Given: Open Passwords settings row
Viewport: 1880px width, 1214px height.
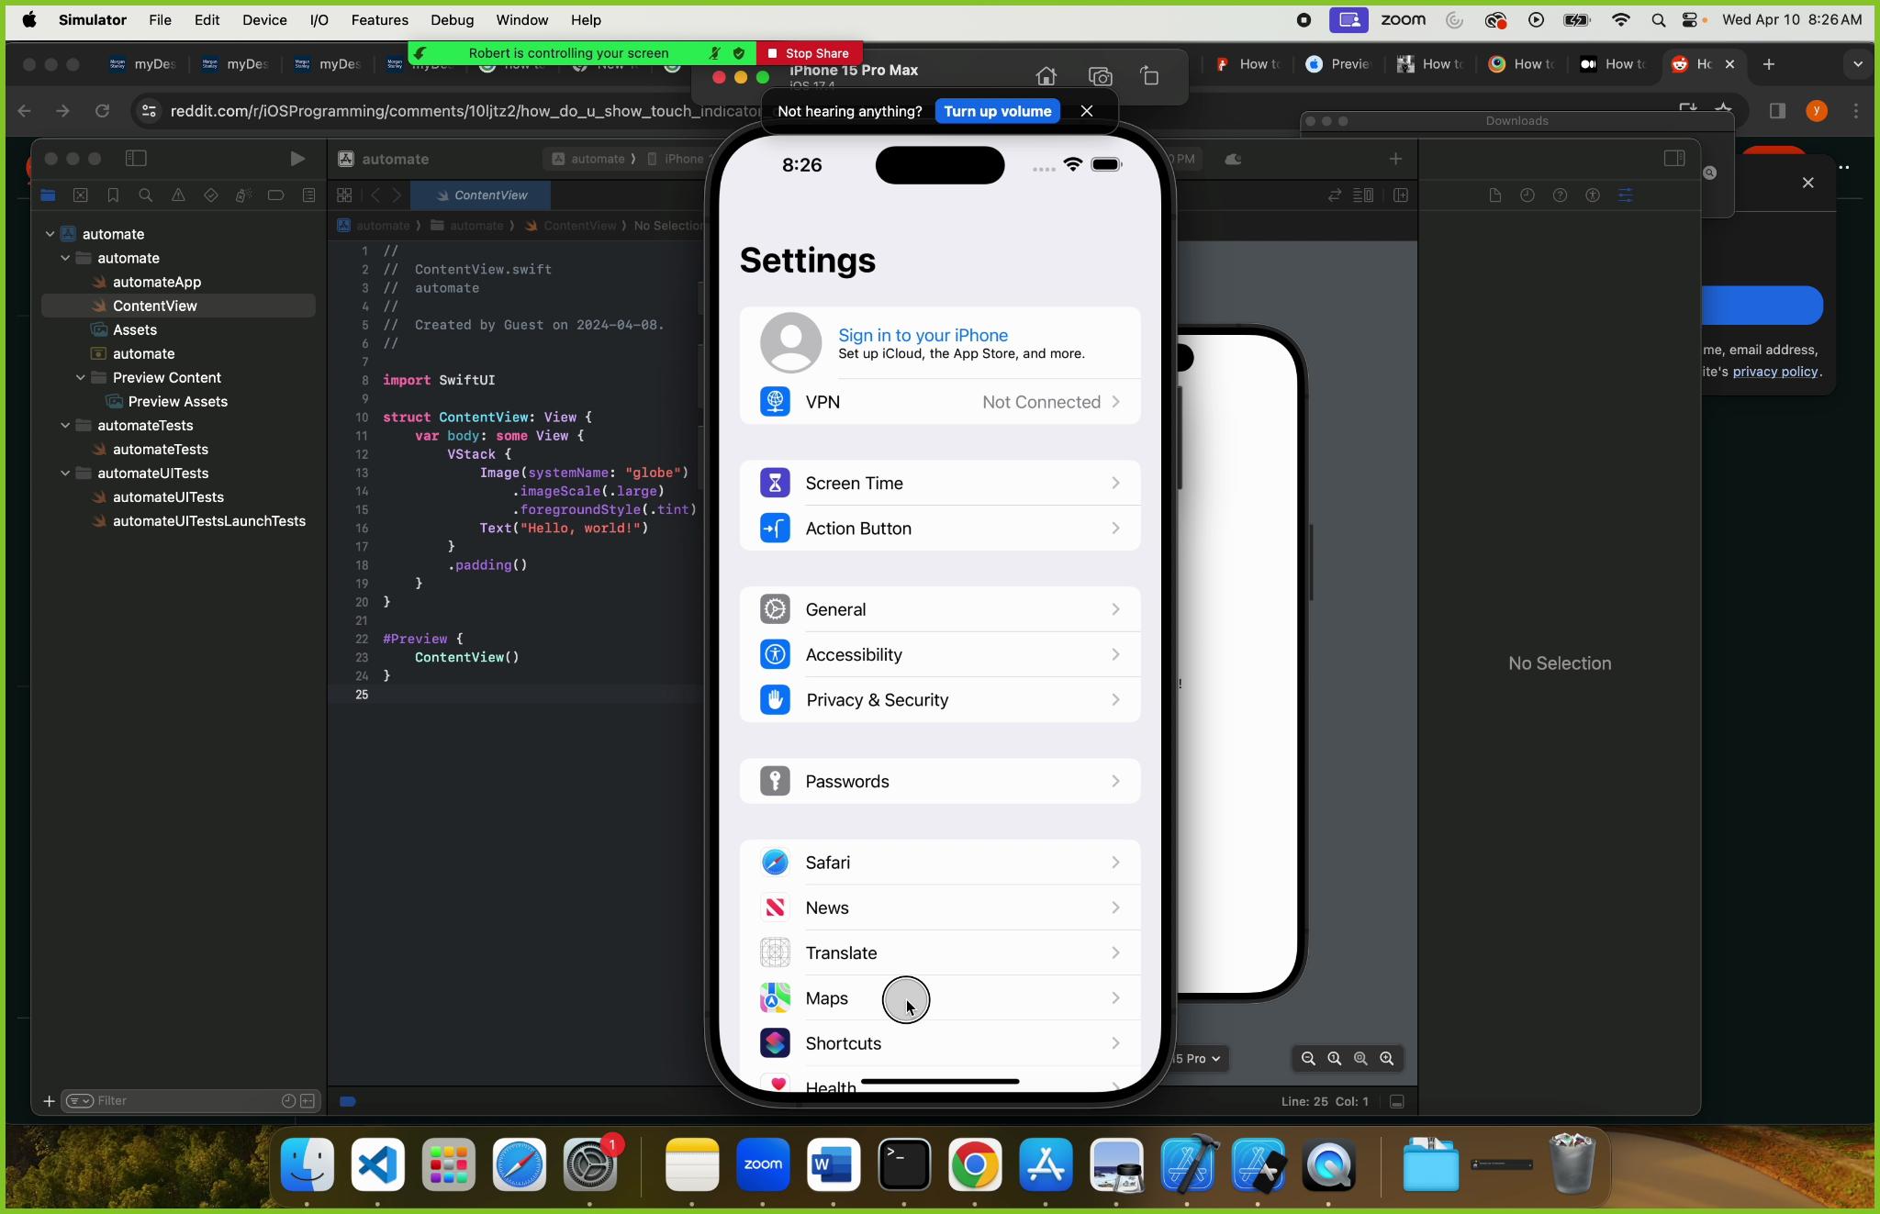Looking at the screenshot, I should [x=940, y=781].
